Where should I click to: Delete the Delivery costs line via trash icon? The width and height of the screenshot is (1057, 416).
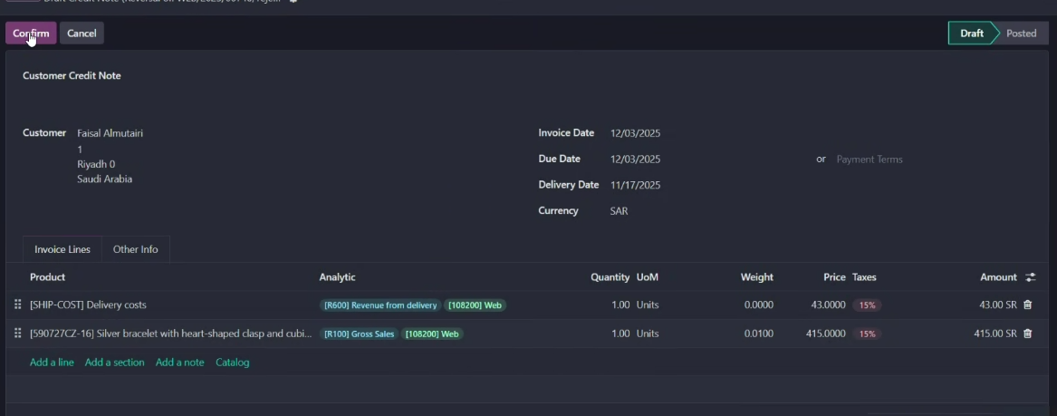pos(1027,305)
